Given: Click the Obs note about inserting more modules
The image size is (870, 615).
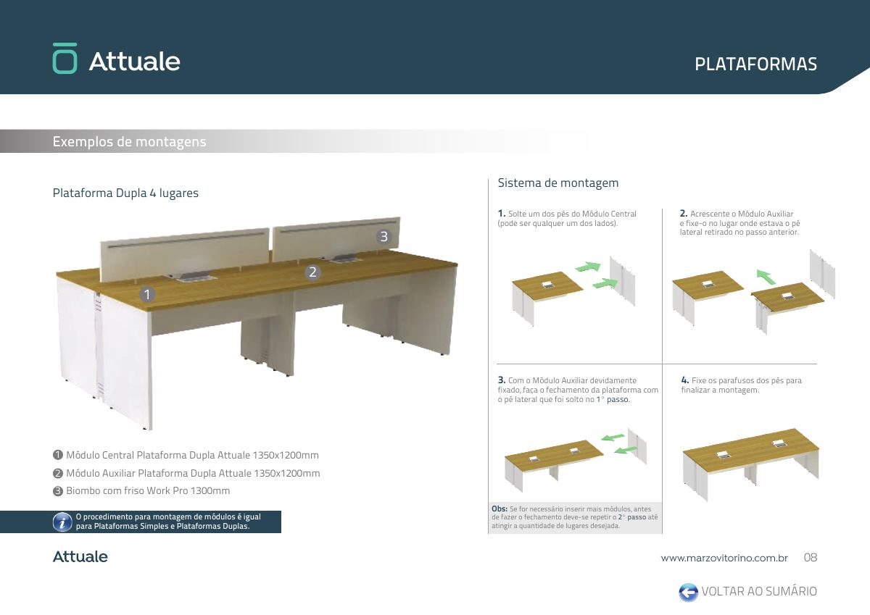Looking at the screenshot, I should pyautogui.click(x=575, y=517).
